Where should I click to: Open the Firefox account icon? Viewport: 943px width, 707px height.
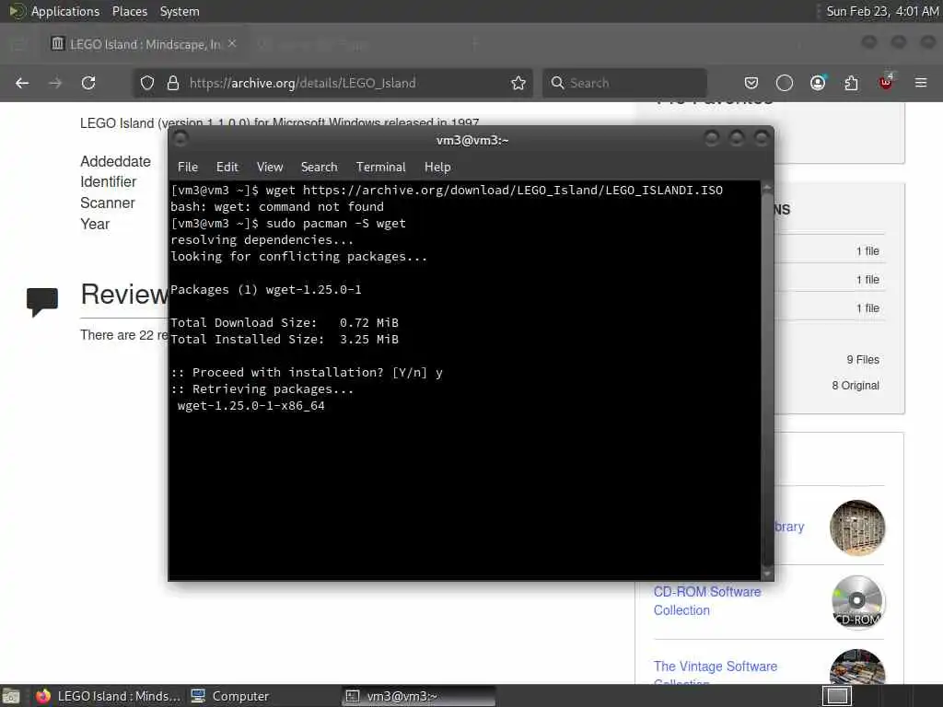coord(818,83)
